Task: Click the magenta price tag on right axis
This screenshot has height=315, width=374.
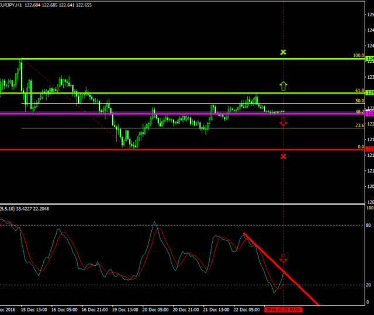Action: tap(369, 114)
